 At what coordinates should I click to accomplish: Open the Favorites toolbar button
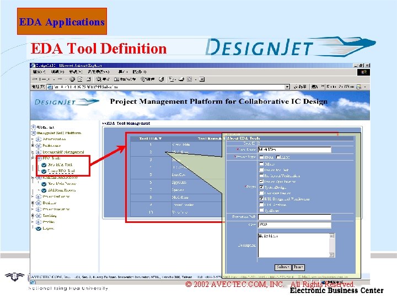tap(125, 79)
